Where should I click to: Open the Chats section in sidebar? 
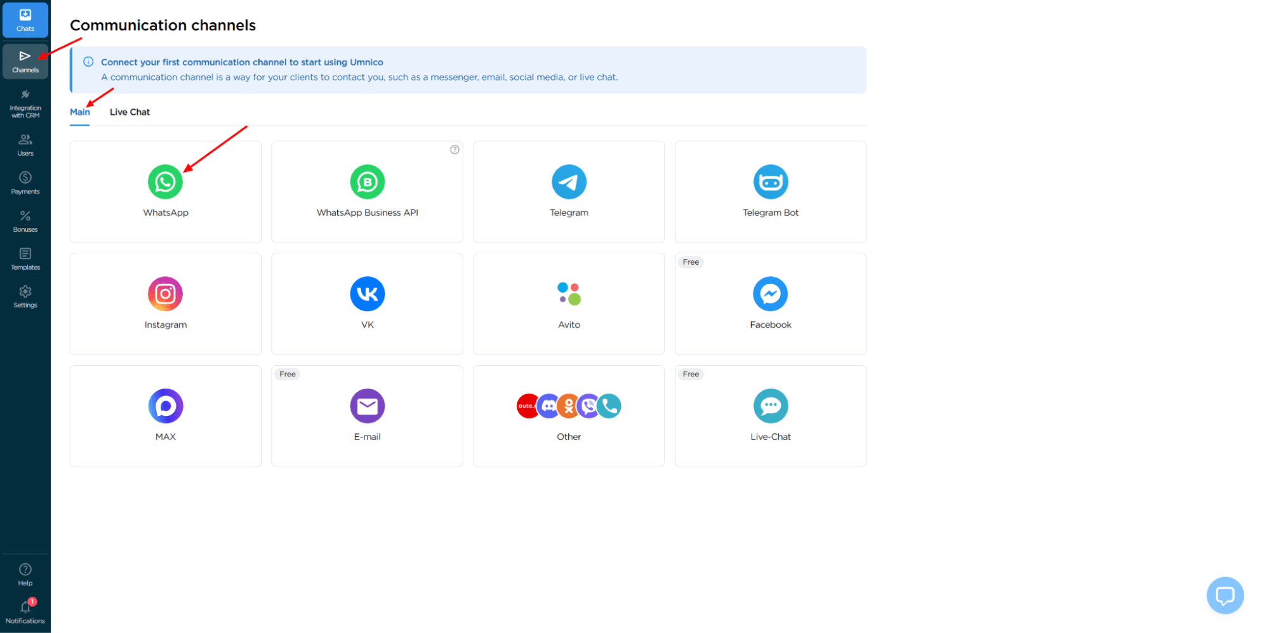click(x=25, y=20)
